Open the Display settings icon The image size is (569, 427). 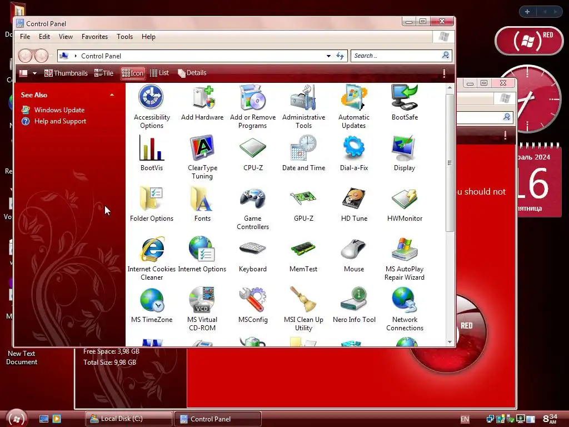coord(405,148)
